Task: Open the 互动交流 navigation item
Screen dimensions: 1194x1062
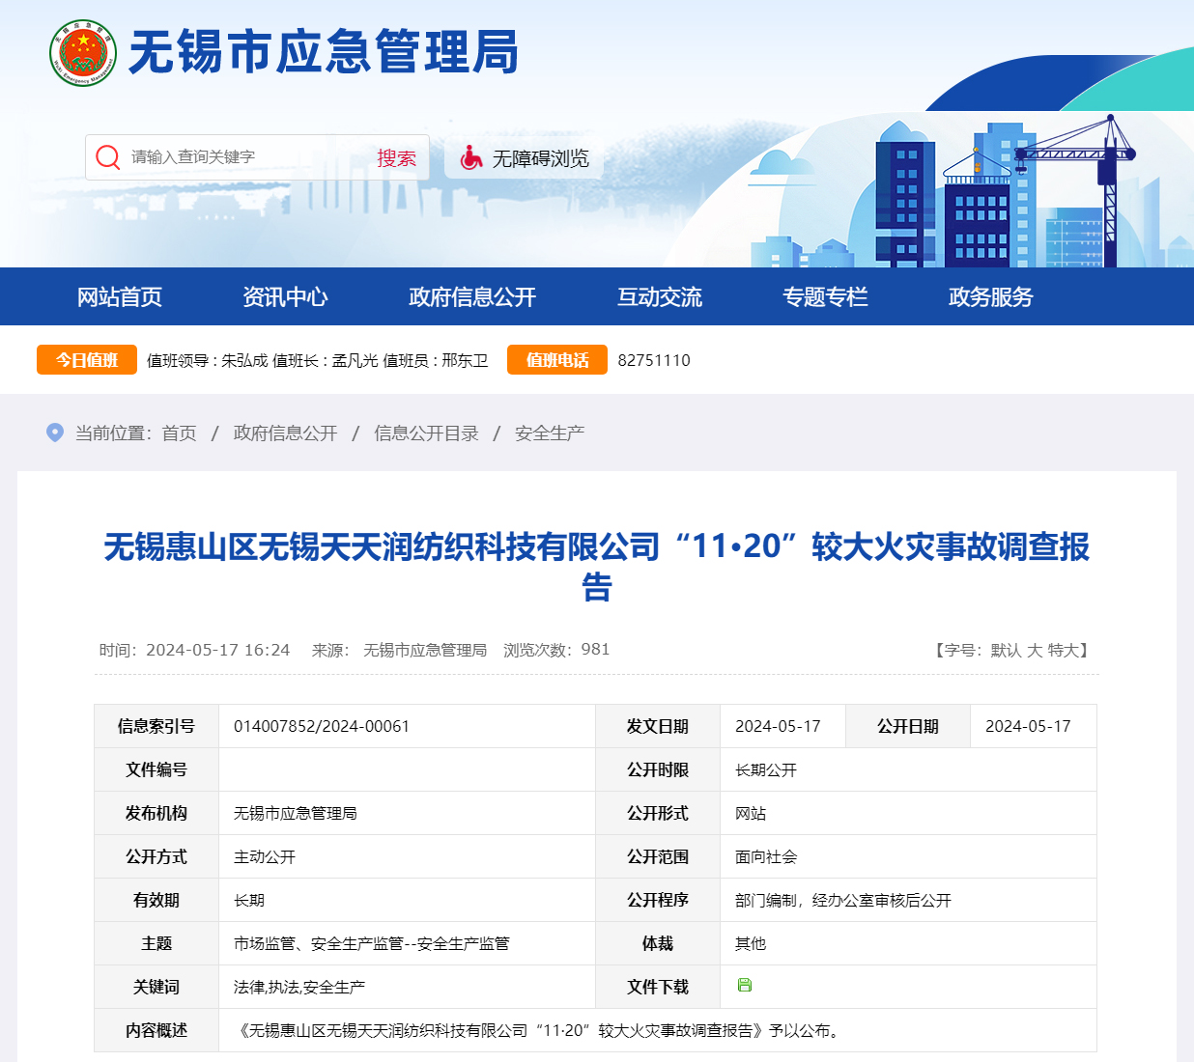Action: (x=660, y=296)
